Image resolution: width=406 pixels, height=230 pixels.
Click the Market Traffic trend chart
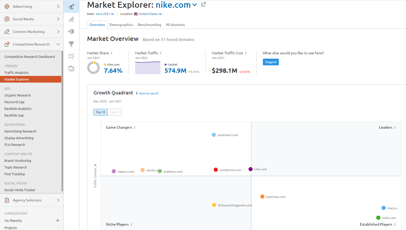point(148,68)
